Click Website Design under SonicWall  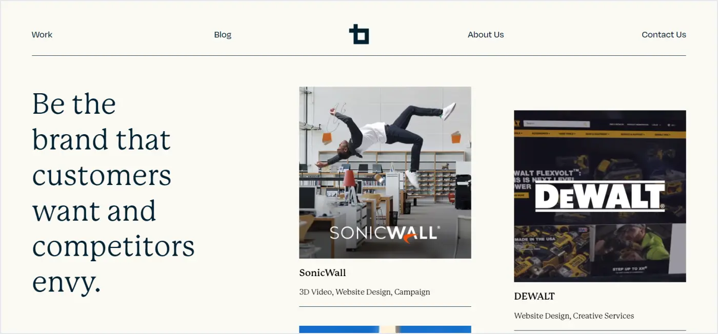pos(364,292)
